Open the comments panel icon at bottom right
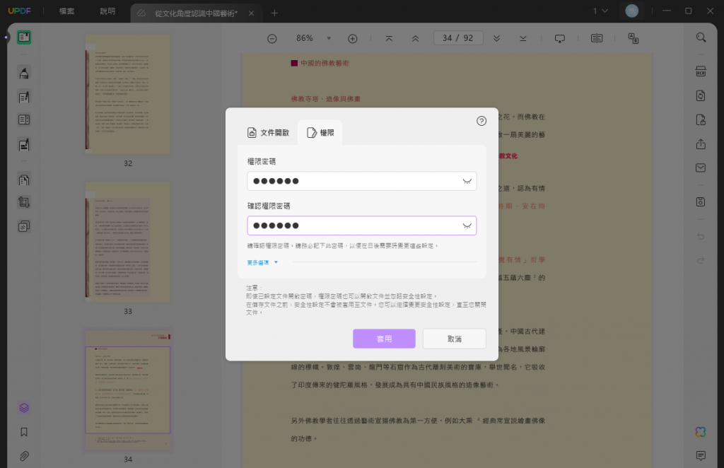Viewport: 724px width, 468px height. tap(701, 456)
